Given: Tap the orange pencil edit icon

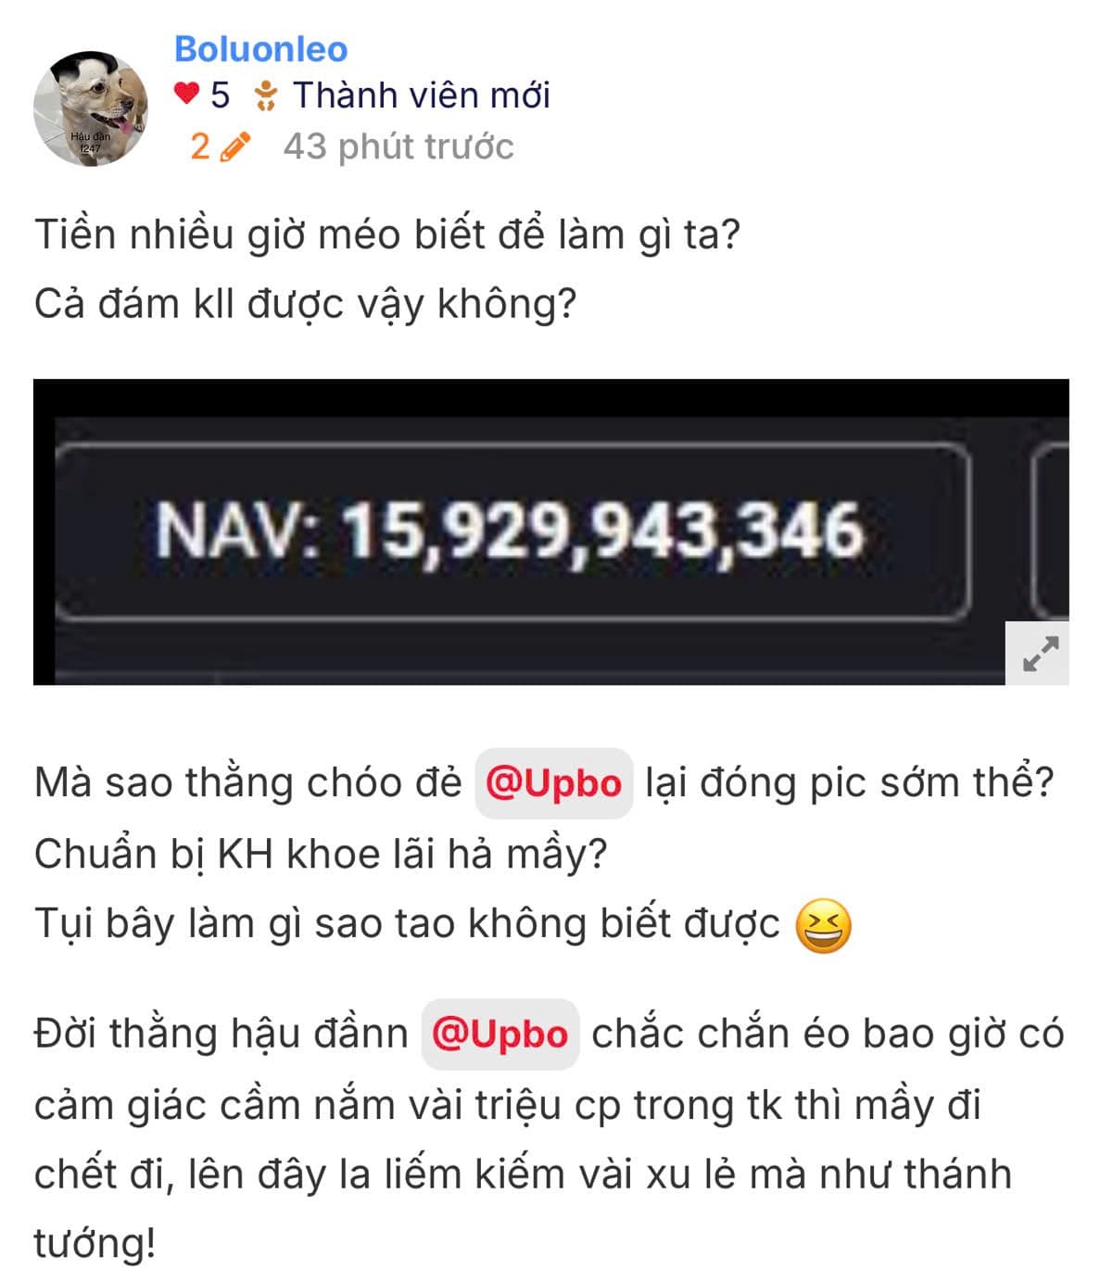Looking at the screenshot, I should [x=236, y=146].
